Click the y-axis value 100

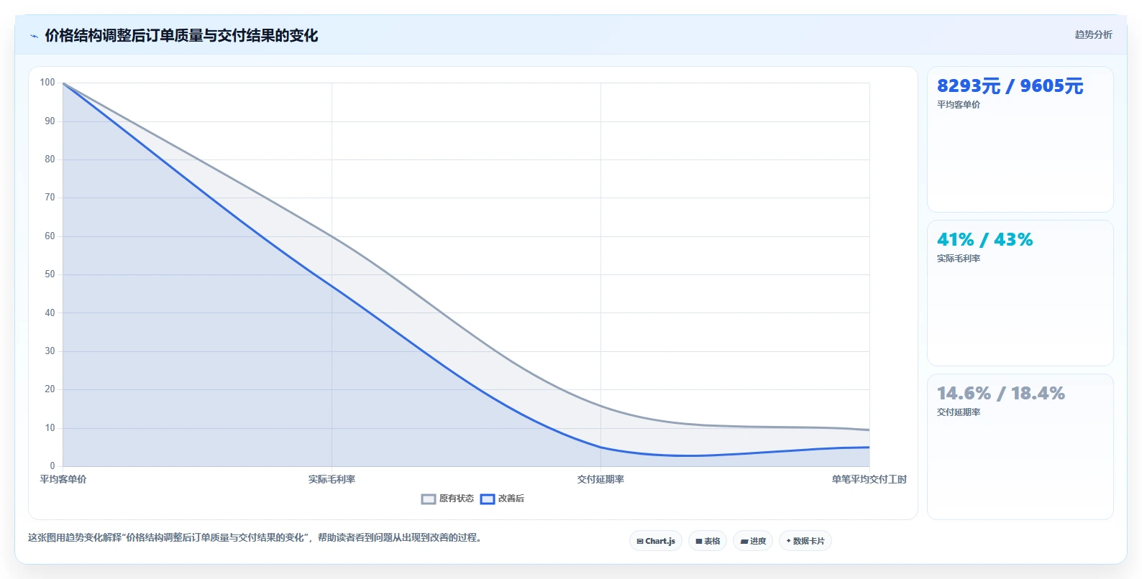47,83
